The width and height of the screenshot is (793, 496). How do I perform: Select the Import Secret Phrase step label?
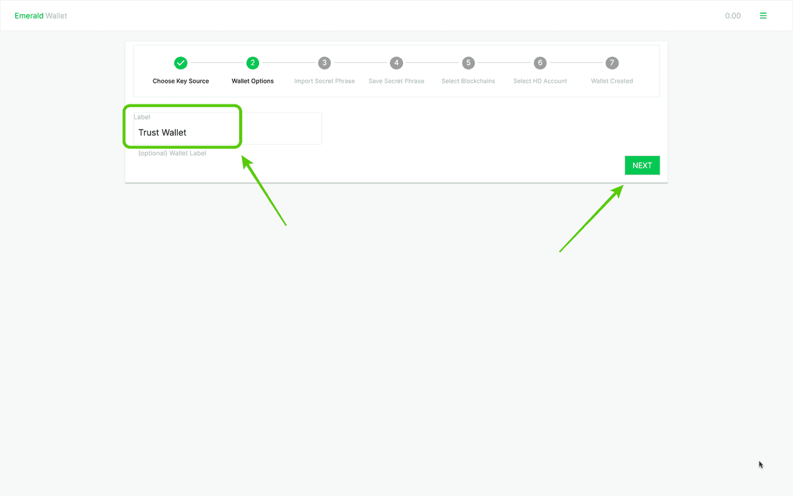tap(324, 81)
